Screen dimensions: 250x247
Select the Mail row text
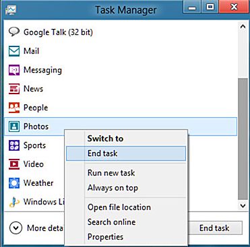(x=31, y=51)
